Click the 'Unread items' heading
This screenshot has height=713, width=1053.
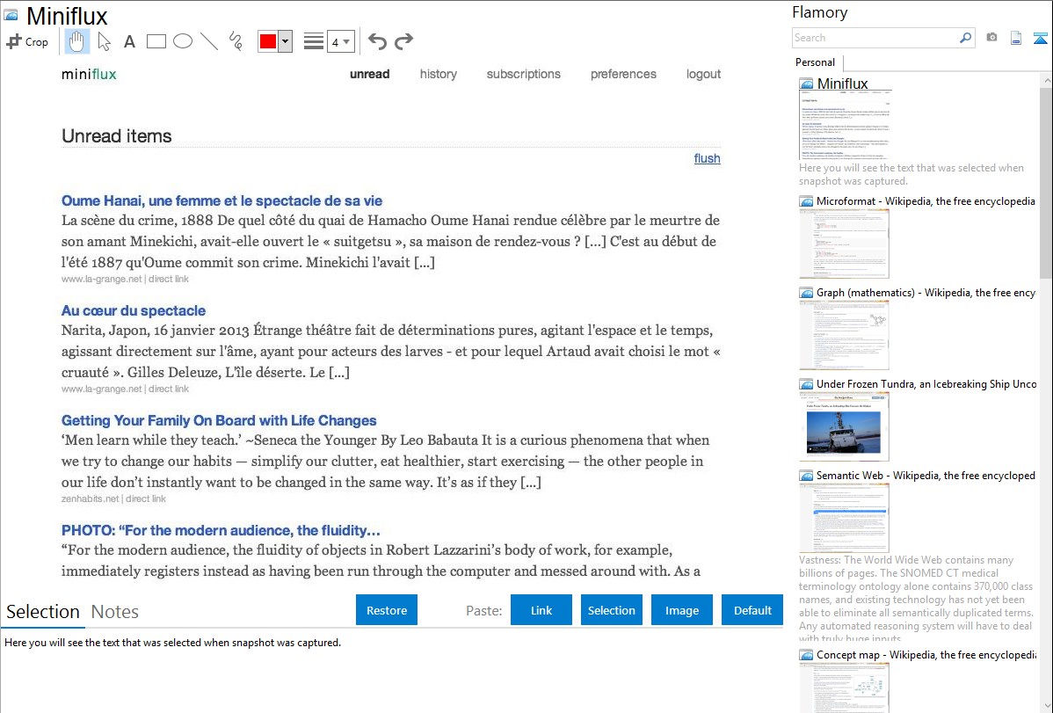pyautogui.click(x=117, y=135)
